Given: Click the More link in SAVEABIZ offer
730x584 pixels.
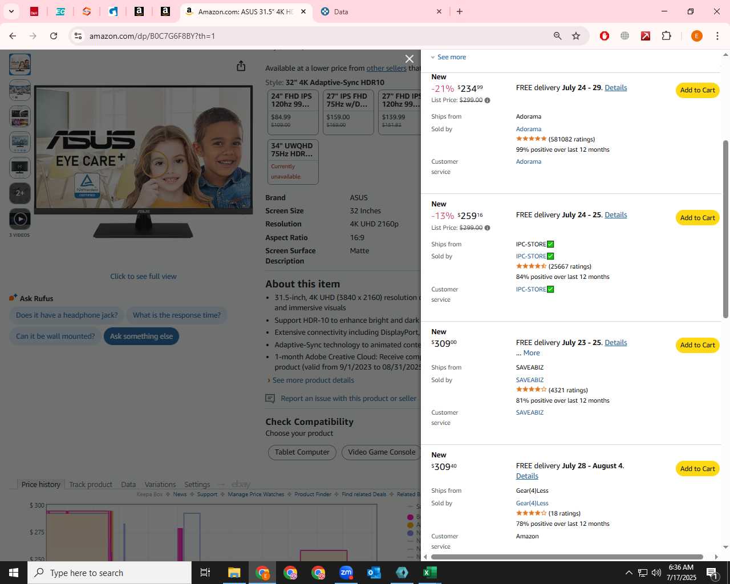Looking at the screenshot, I should (x=532, y=353).
